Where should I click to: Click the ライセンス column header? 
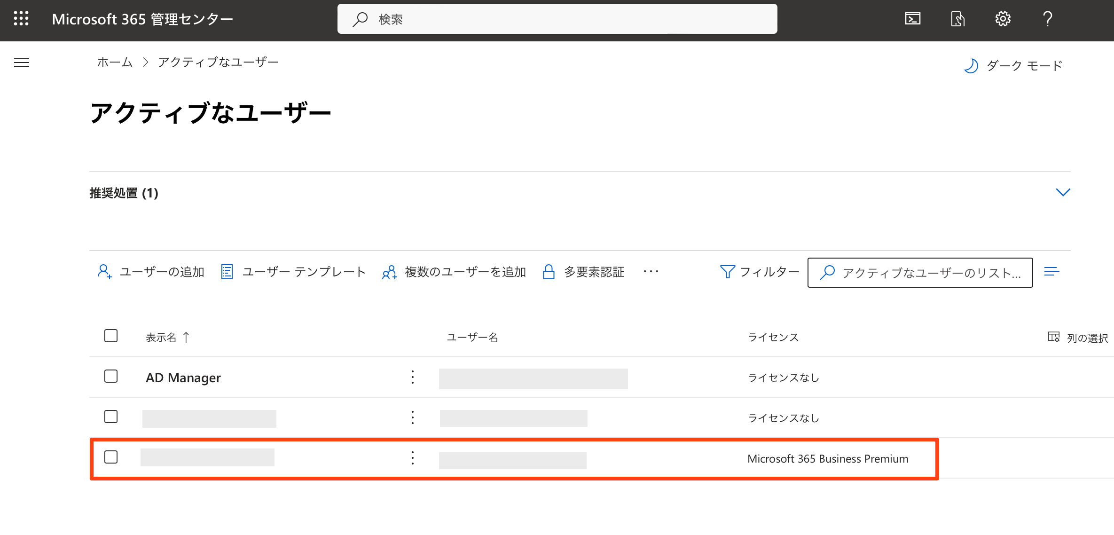coord(773,337)
